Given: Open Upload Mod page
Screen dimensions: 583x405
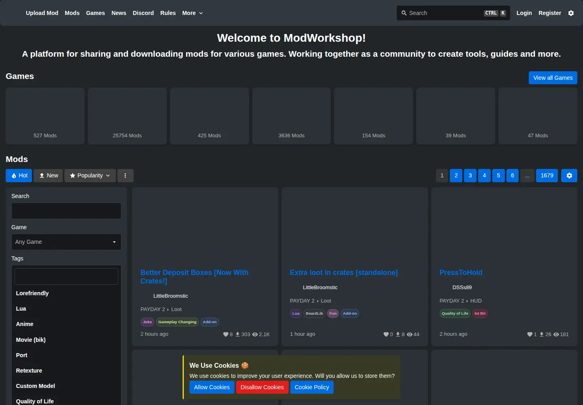Looking at the screenshot, I should [x=42, y=13].
